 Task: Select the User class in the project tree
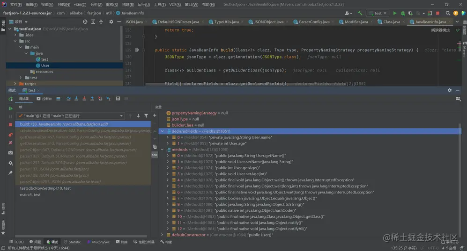pyautogui.click(x=45, y=65)
